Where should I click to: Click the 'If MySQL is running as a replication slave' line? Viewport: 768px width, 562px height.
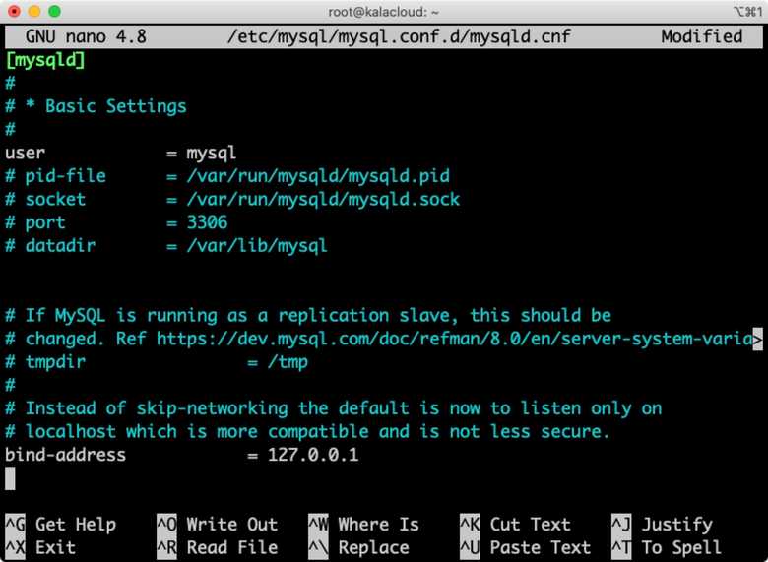point(308,315)
